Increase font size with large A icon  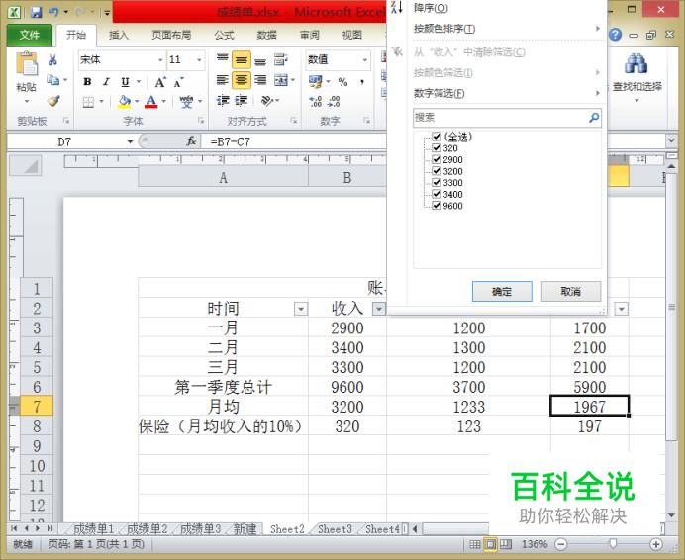(x=160, y=82)
